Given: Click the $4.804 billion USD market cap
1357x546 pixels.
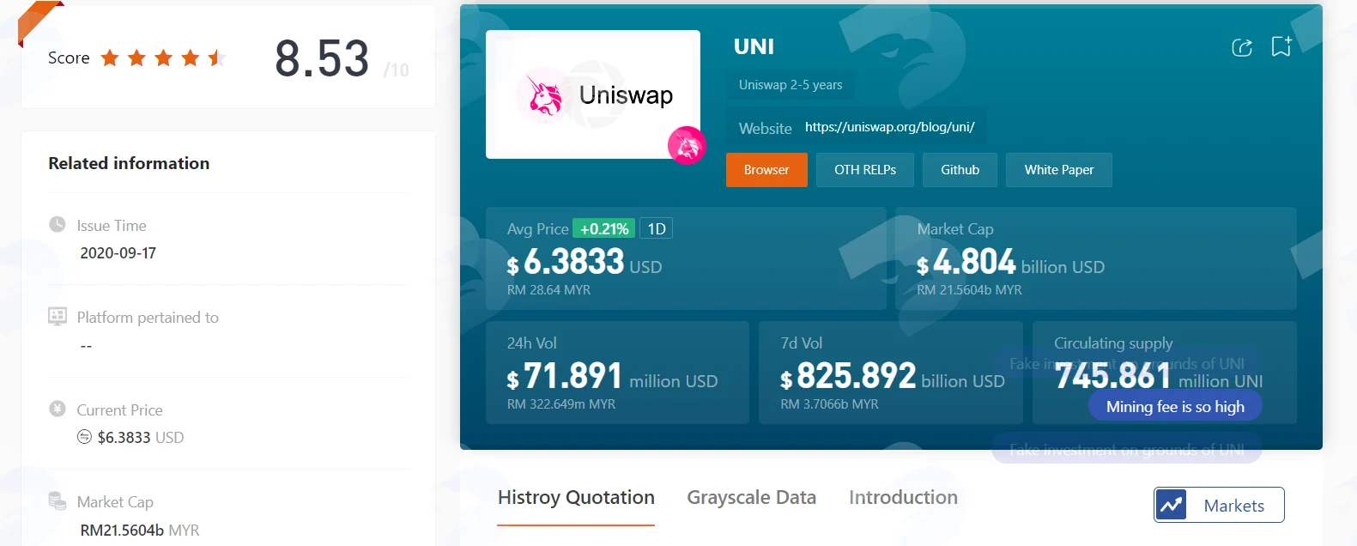Looking at the screenshot, I should tap(1010, 262).
